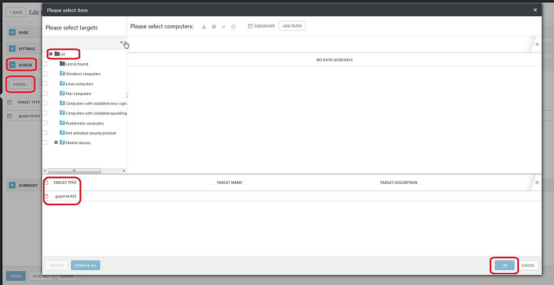Filter computers by warning triangle status
This screenshot has width=554, height=285.
[x=204, y=27]
